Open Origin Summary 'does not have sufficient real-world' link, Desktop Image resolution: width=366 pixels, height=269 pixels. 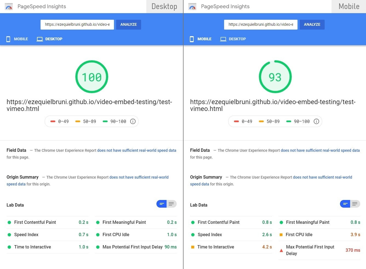coord(139,177)
